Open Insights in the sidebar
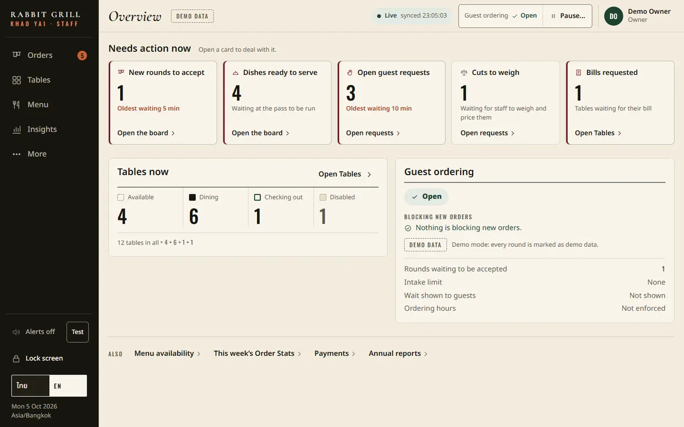 pyautogui.click(x=49, y=129)
